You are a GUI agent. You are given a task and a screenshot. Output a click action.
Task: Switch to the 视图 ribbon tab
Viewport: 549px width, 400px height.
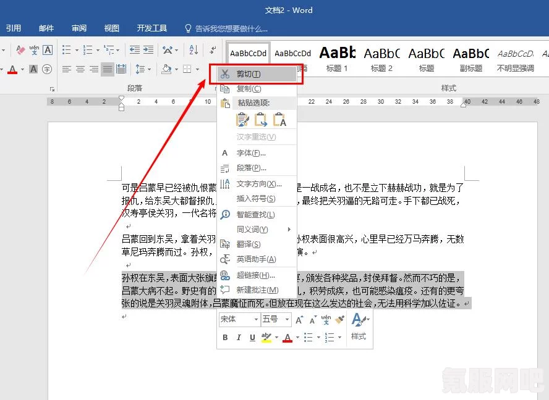(112, 28)
